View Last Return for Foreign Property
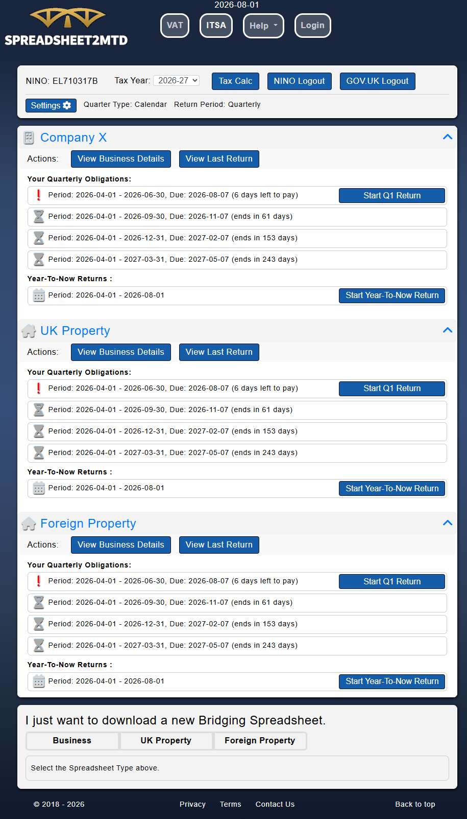This screenshot has height=819, width=467. click(x=219, y=545)
